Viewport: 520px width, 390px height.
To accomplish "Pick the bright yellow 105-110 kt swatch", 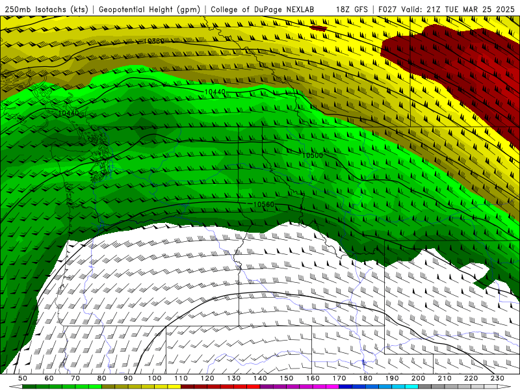I will 174,386.
